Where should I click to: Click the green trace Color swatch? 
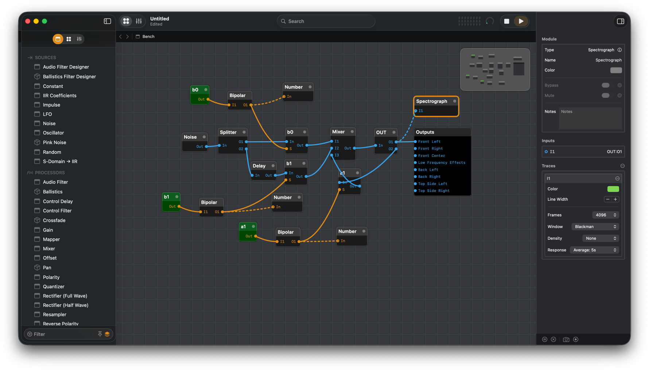(x=613, y=189)
